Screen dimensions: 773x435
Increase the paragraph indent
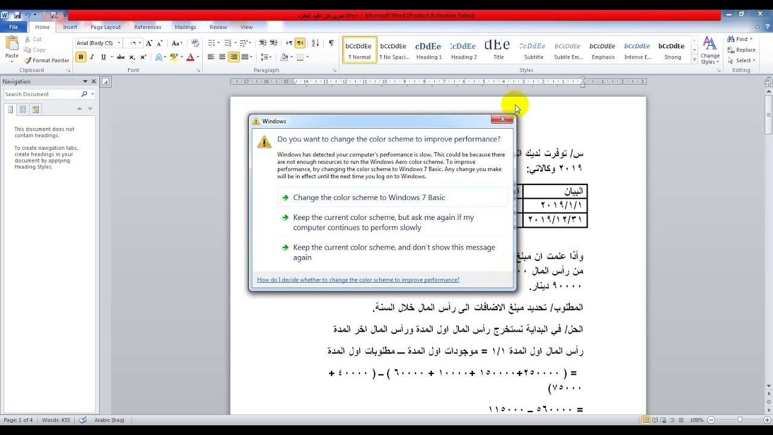pyautogui.click(x=274, y=43)
